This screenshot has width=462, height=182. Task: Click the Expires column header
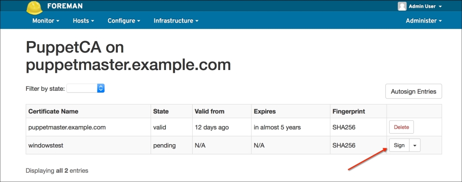coord(265,112)
